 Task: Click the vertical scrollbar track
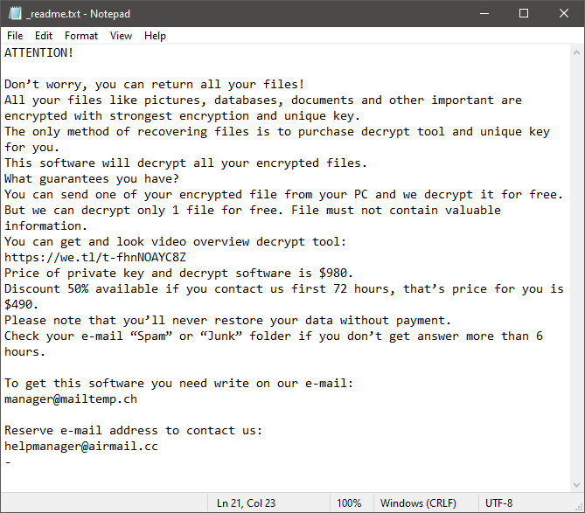pos(575,262)
